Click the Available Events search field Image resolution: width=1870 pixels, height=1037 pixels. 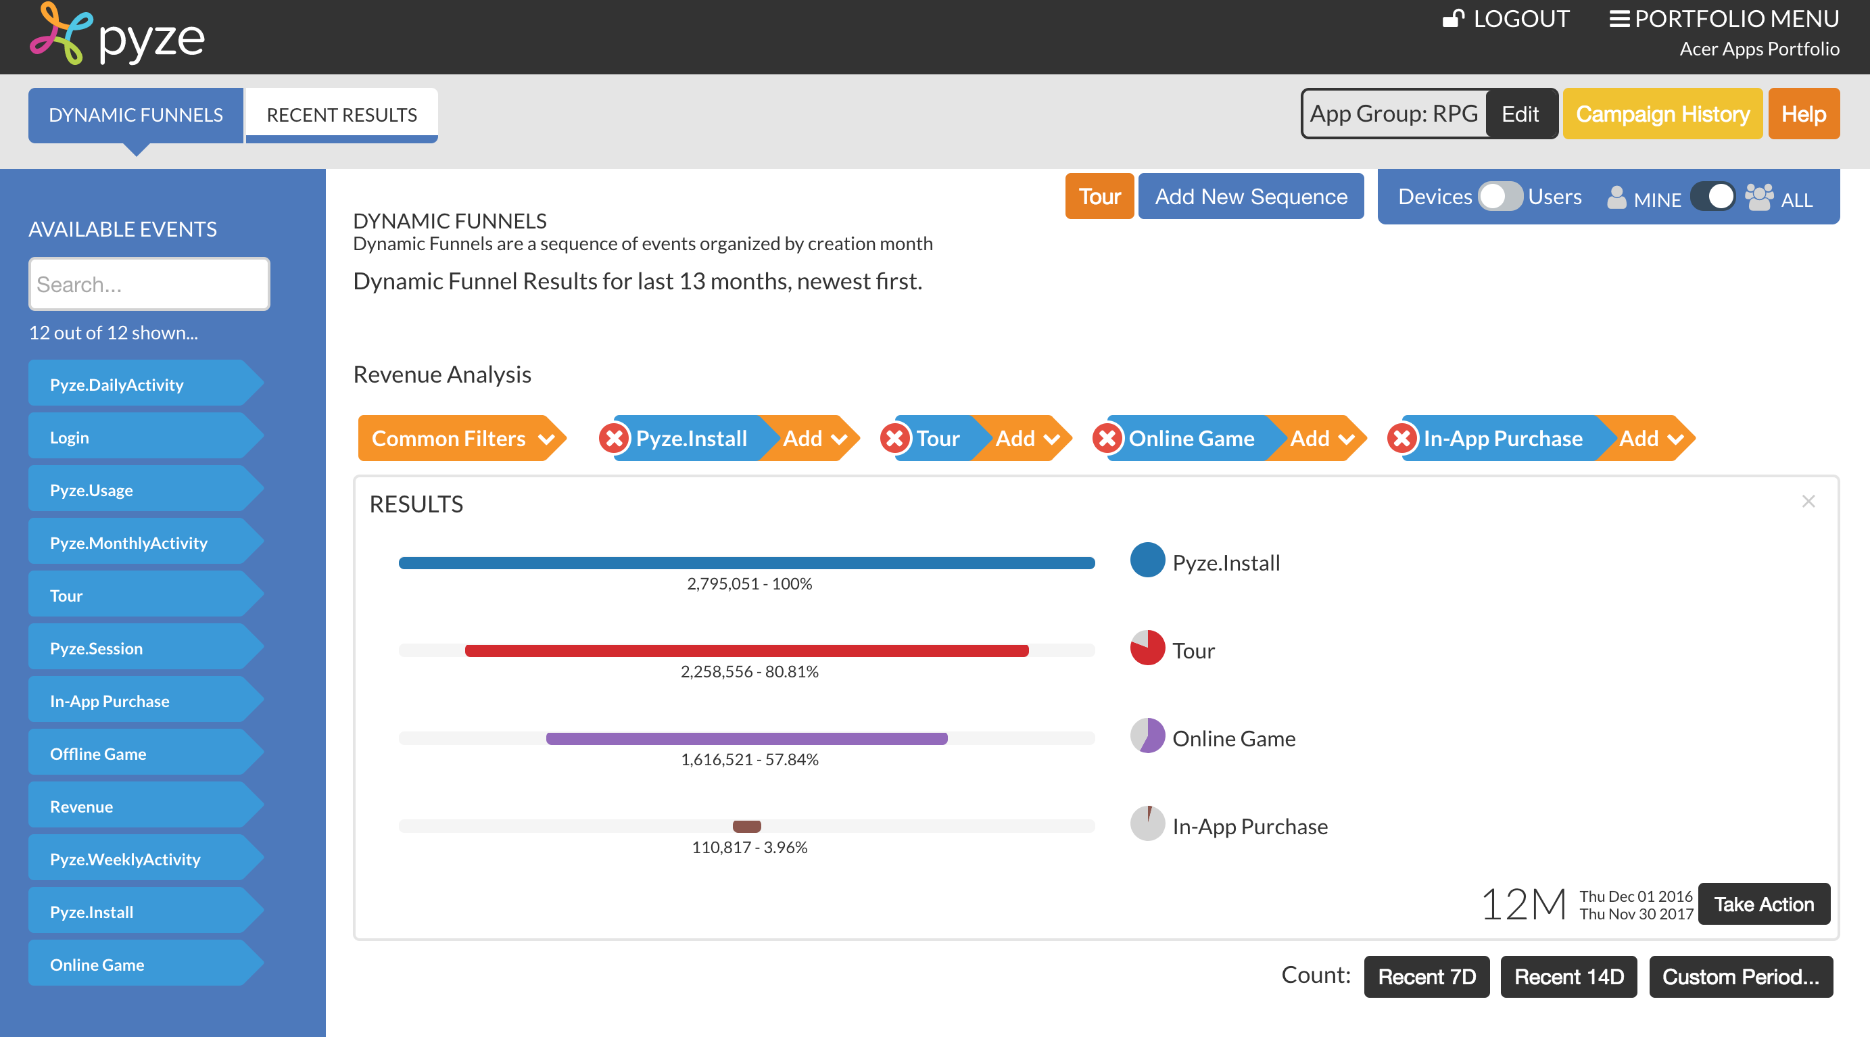click(149, 285)
